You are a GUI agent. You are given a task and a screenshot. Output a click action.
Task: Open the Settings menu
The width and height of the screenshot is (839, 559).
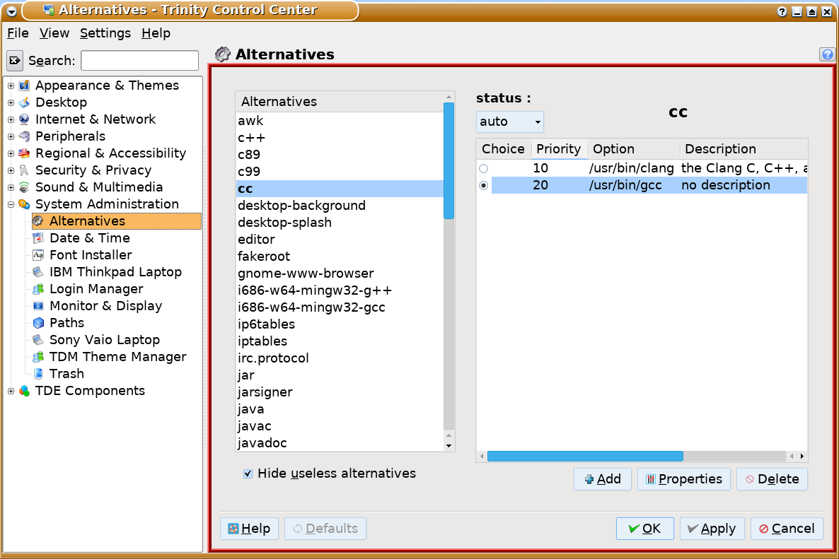105,33
